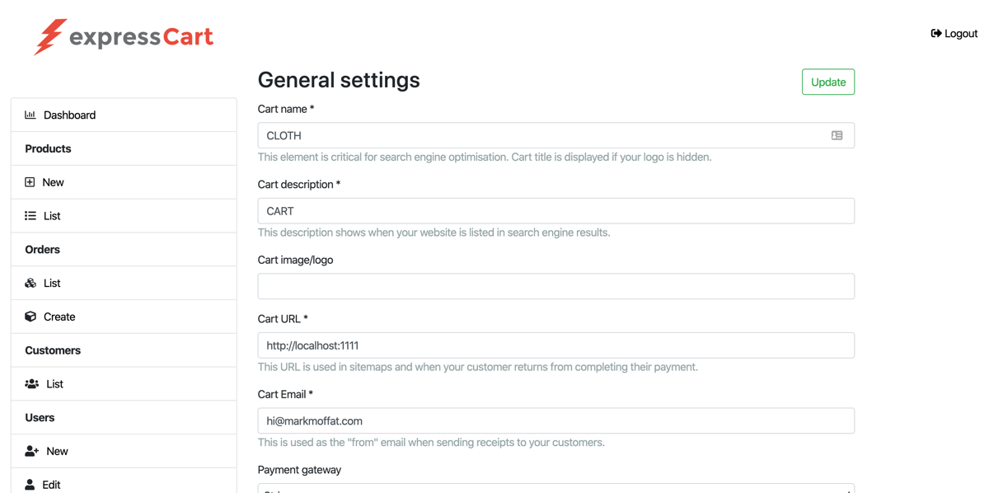Image resolution: width=989 pixels, height=493 pixels.
Task: Click the Orders List cubes icon
Action: point(30,284)
